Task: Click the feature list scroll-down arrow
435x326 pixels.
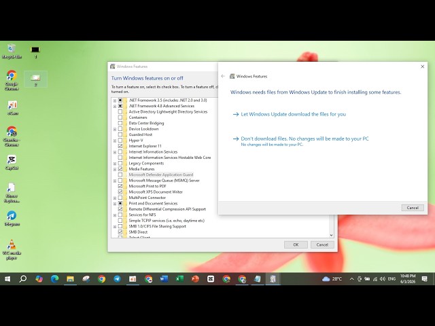Action: coord(331,235)
